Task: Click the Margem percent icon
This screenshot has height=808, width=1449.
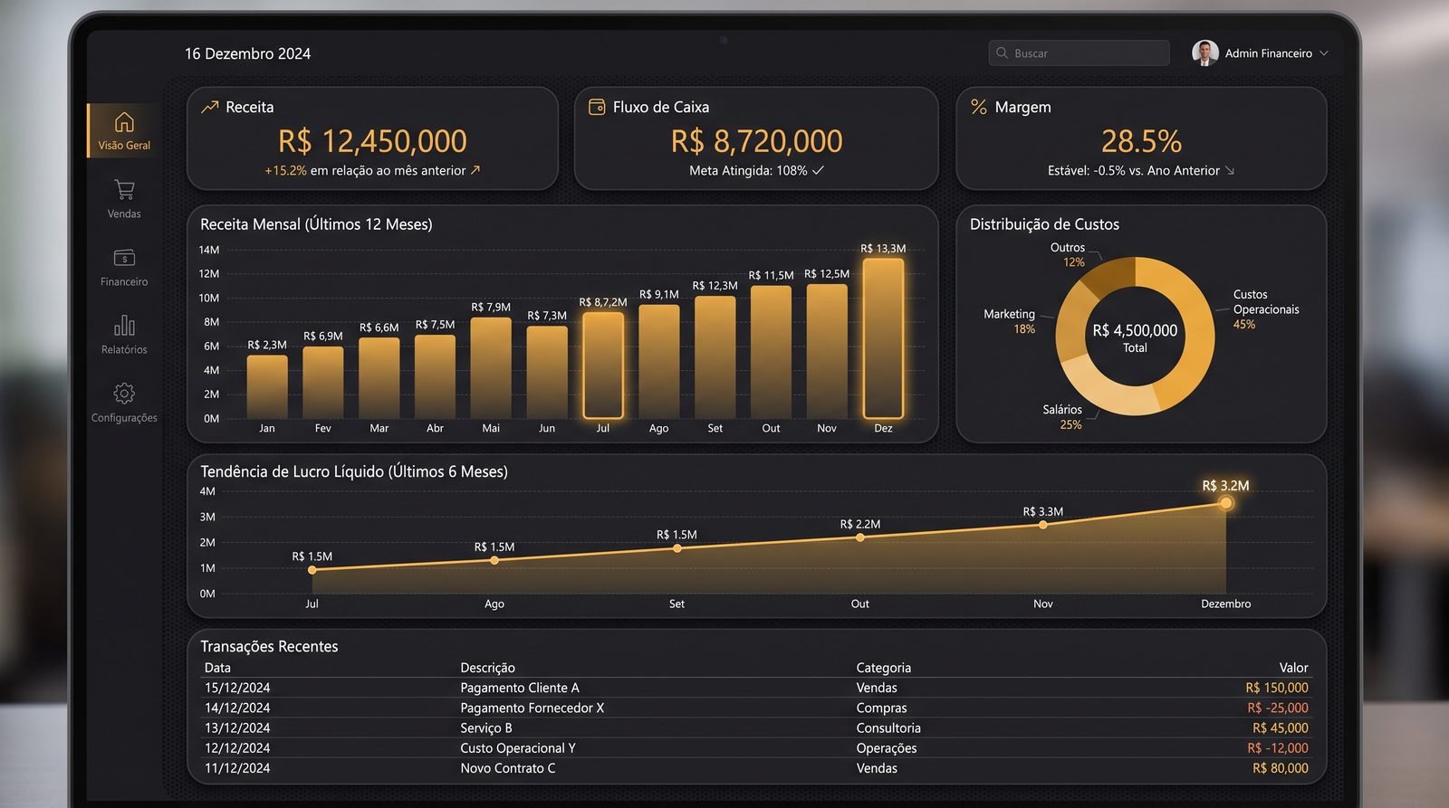Action: 979,107
